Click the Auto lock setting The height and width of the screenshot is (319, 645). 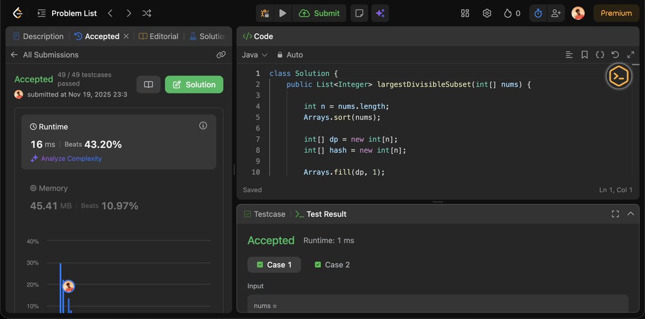pyautogui.click(x=289, y=55)
